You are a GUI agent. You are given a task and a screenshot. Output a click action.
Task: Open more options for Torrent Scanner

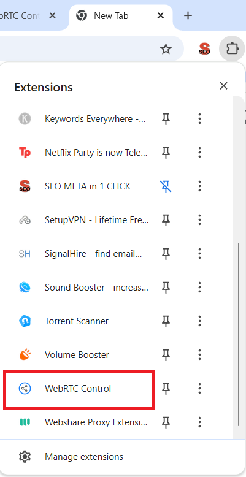(x=200, y=321)
